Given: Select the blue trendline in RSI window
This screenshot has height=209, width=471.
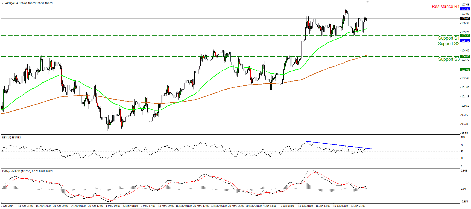Looking at the screenshot, I should [x=340, y=145].
